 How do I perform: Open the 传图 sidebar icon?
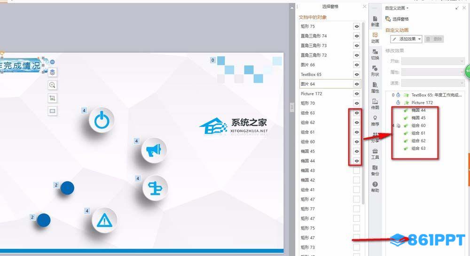(x=375, y=104)
